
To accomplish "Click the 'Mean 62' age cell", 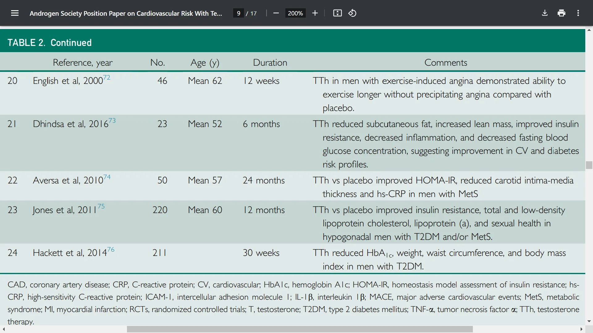I will click(205, 81).
